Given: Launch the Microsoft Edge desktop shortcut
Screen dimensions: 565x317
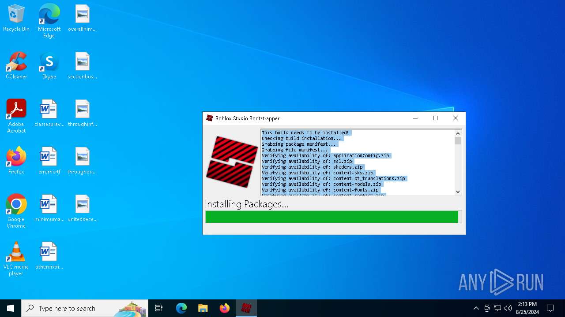Looking at the screenshot, I should (49, 21).
